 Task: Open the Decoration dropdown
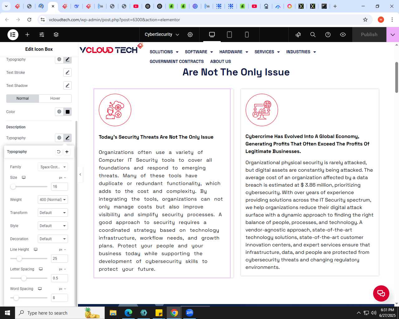tap(53, 239)
